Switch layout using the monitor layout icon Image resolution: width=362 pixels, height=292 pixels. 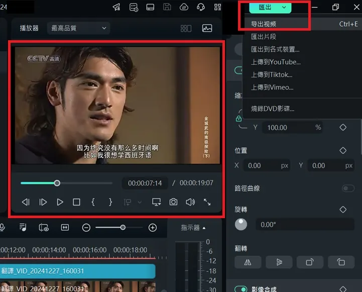click(x=150, y=7)
